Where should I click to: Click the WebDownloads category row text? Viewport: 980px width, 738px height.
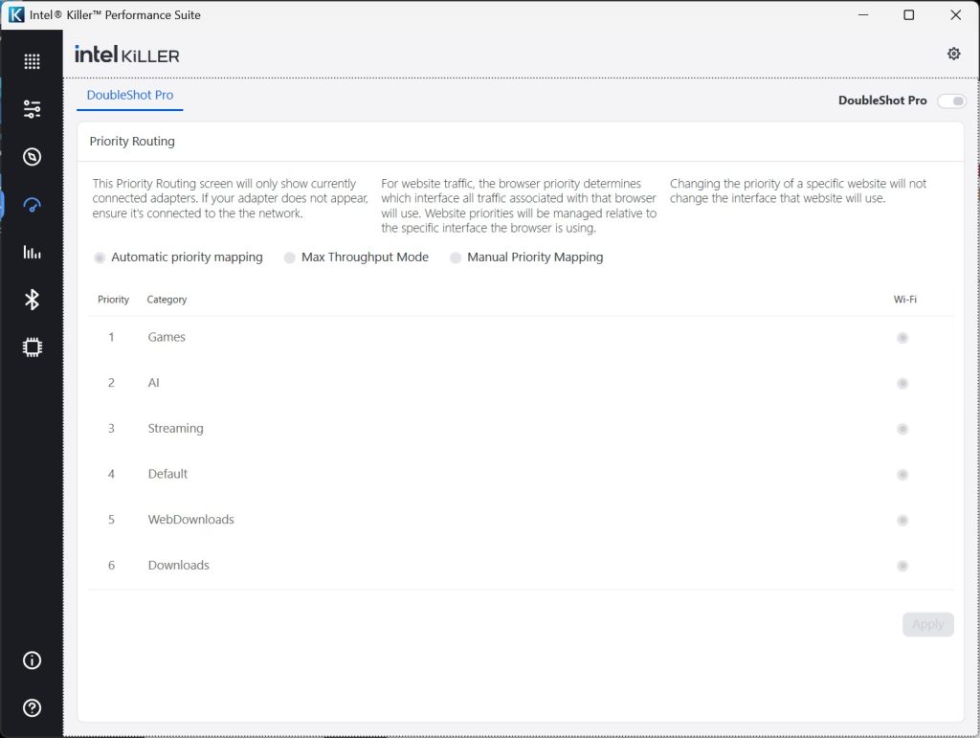(190, 520)
